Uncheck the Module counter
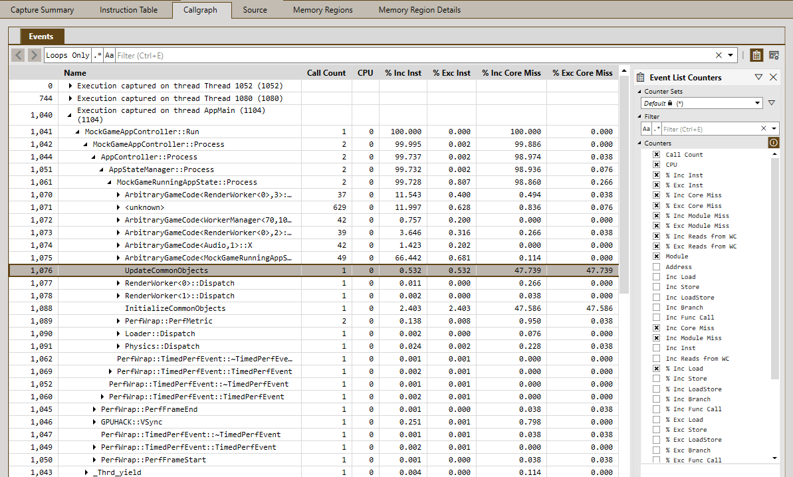Image resolution: width=793 pixels, height=477 pixels. point(657,256)
